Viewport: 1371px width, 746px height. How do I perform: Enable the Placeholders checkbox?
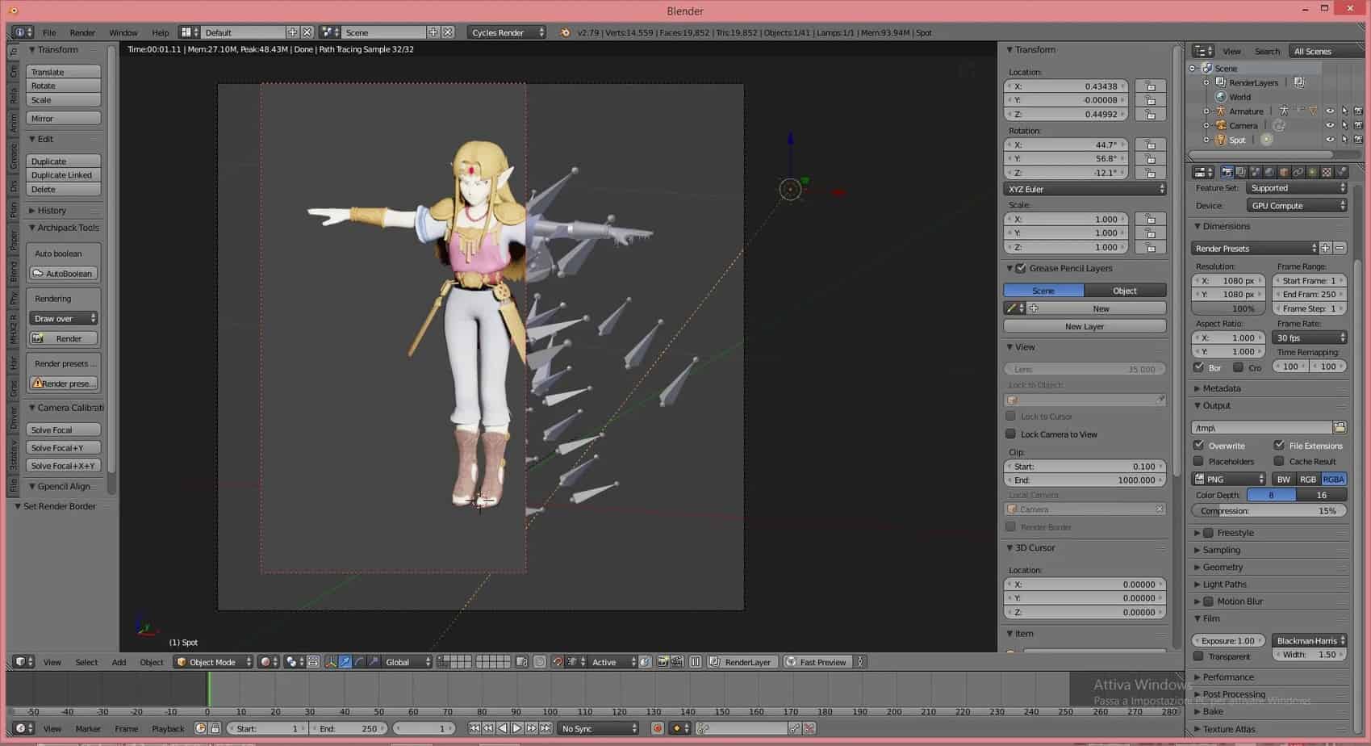(1198, 461)
